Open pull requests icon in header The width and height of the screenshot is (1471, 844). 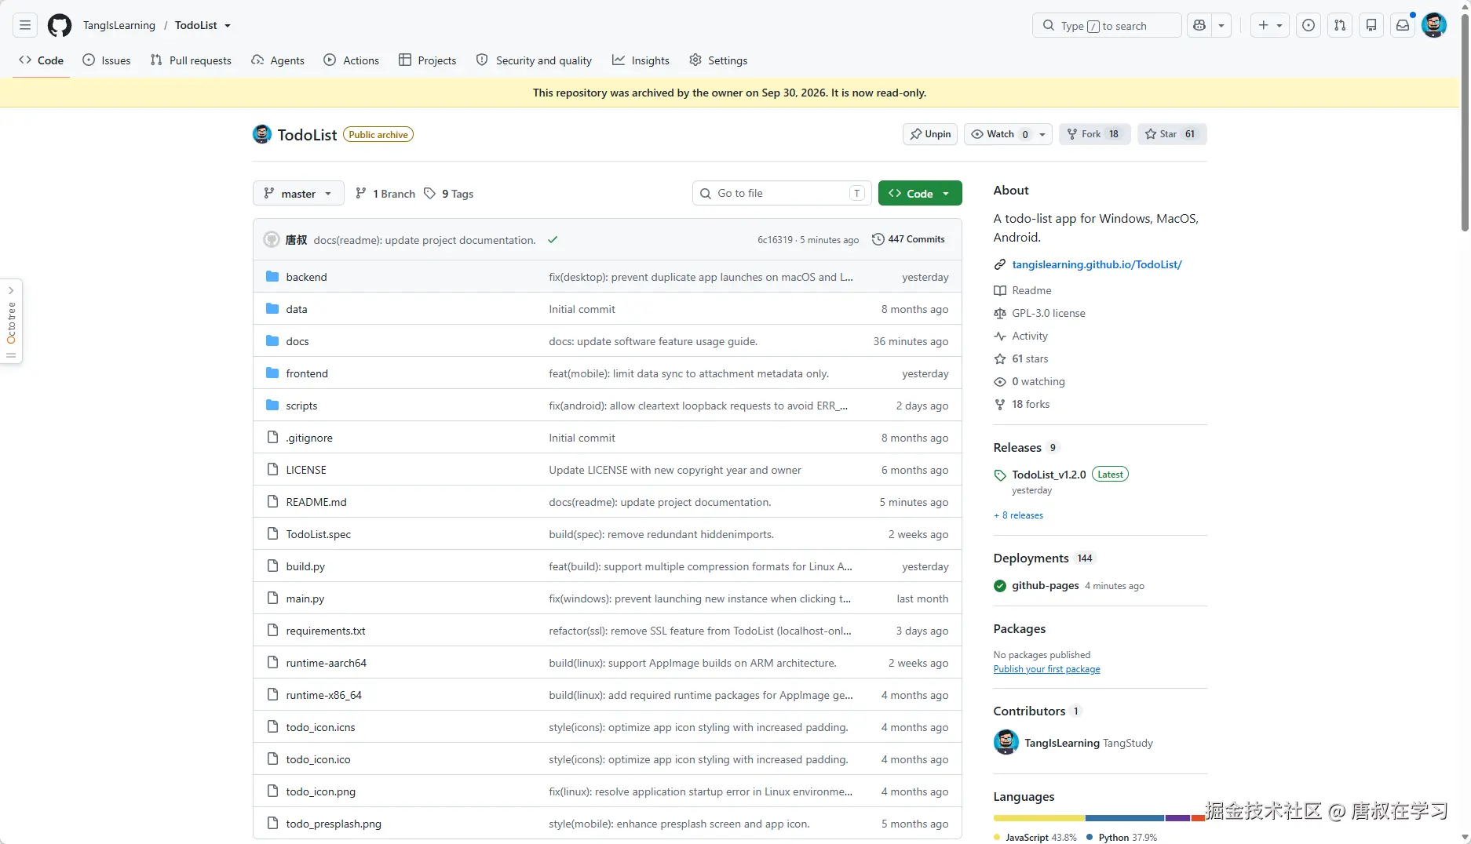tap(1340, 26)
